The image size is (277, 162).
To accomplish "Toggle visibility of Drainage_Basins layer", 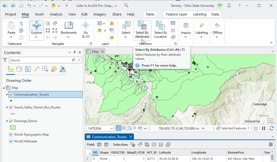I will point(11,121).
